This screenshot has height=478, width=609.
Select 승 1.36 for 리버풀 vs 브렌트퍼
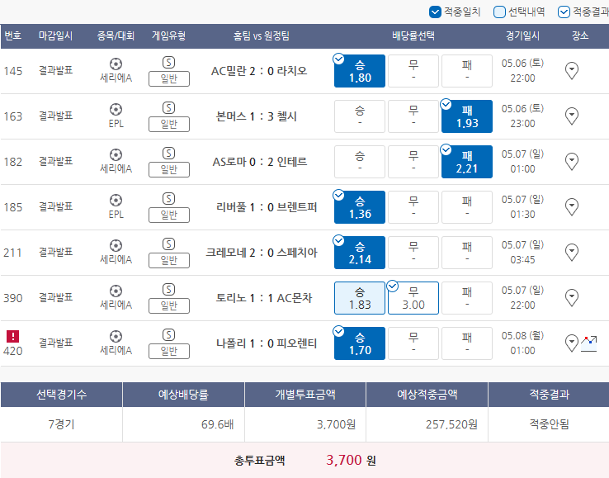click(360, 207)
